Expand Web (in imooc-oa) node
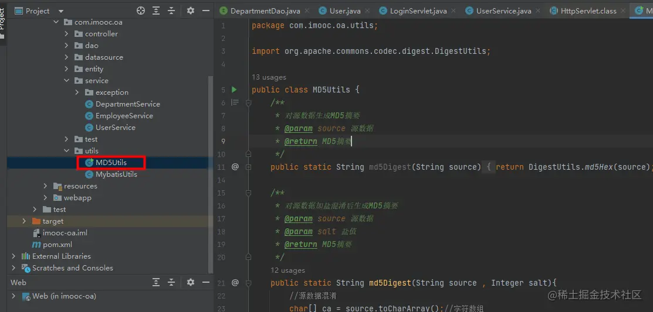The width and height of the screenshot is (653, 312). pos(14,296)
